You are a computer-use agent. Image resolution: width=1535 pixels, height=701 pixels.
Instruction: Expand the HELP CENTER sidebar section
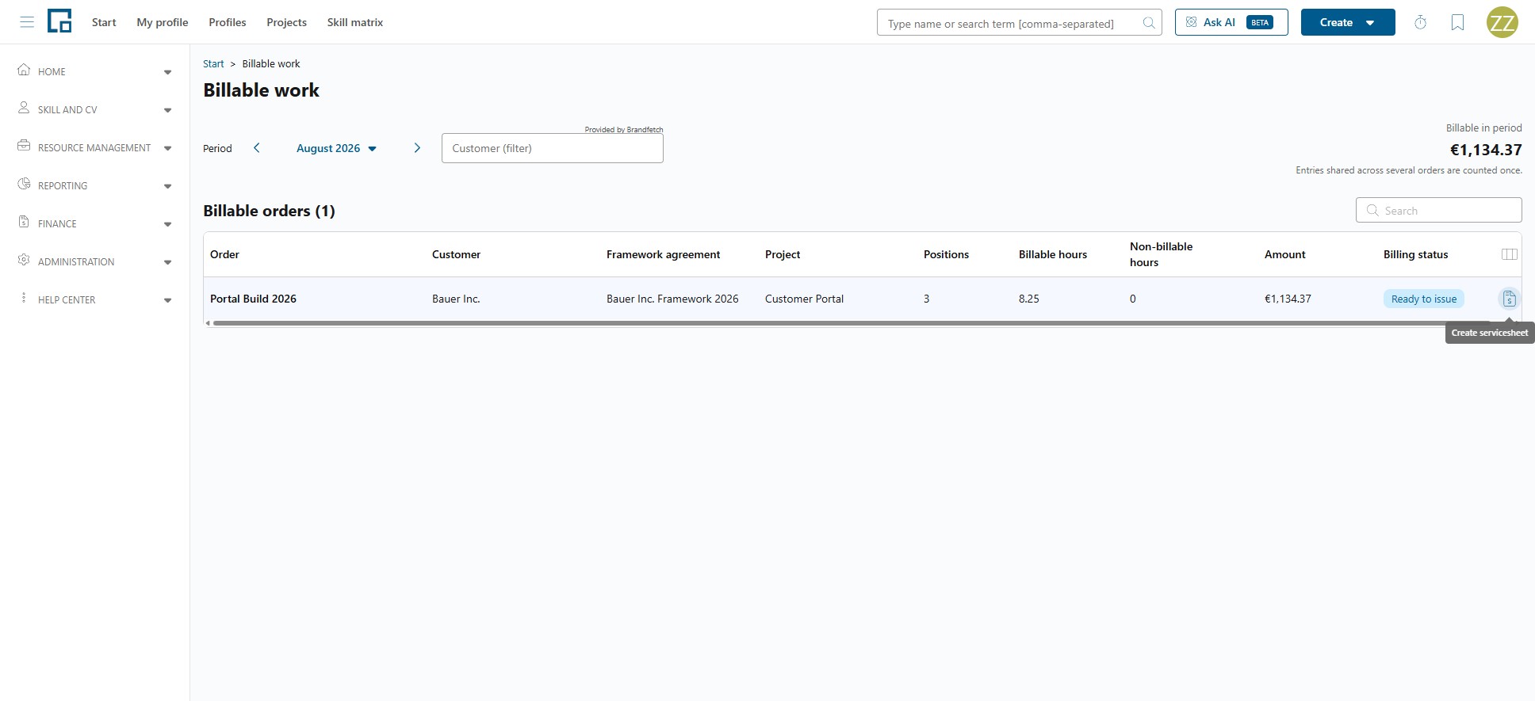point(167,300)
